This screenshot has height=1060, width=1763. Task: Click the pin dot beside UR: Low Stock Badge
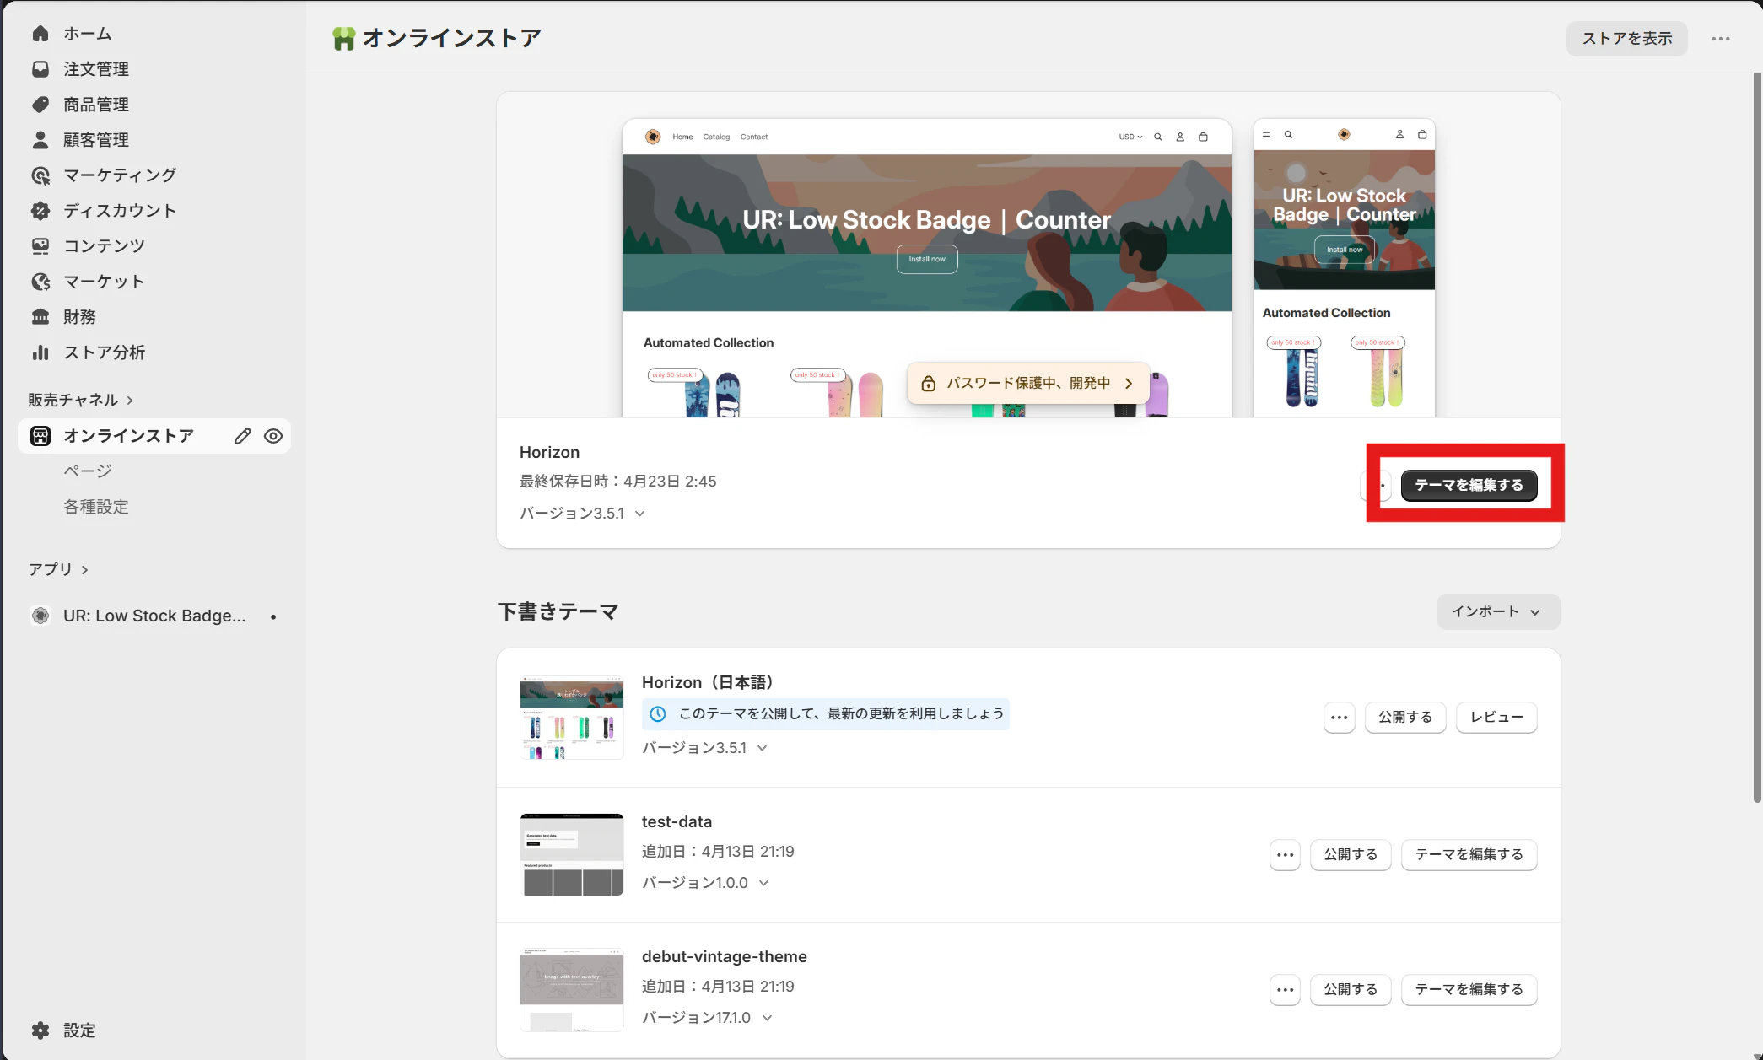click(x=273, y=617)
